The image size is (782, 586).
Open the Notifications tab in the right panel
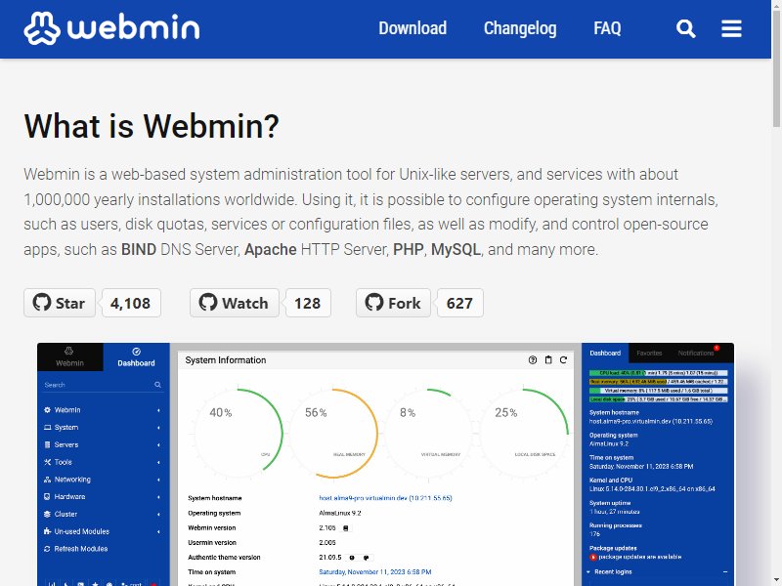[696, 353]
